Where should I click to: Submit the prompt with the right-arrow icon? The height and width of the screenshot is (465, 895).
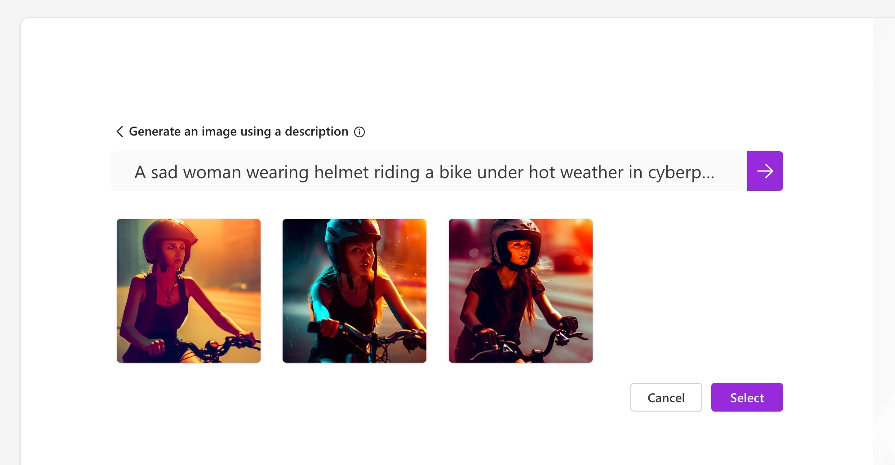pyautogui.click(x=765, y=171)
